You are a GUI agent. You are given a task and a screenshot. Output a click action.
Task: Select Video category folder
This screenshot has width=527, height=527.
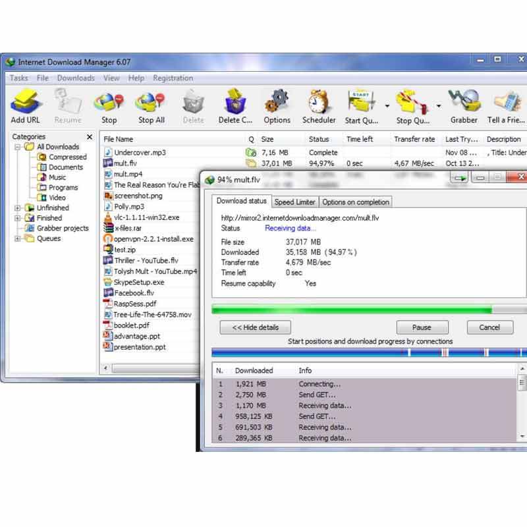[51, 198]
